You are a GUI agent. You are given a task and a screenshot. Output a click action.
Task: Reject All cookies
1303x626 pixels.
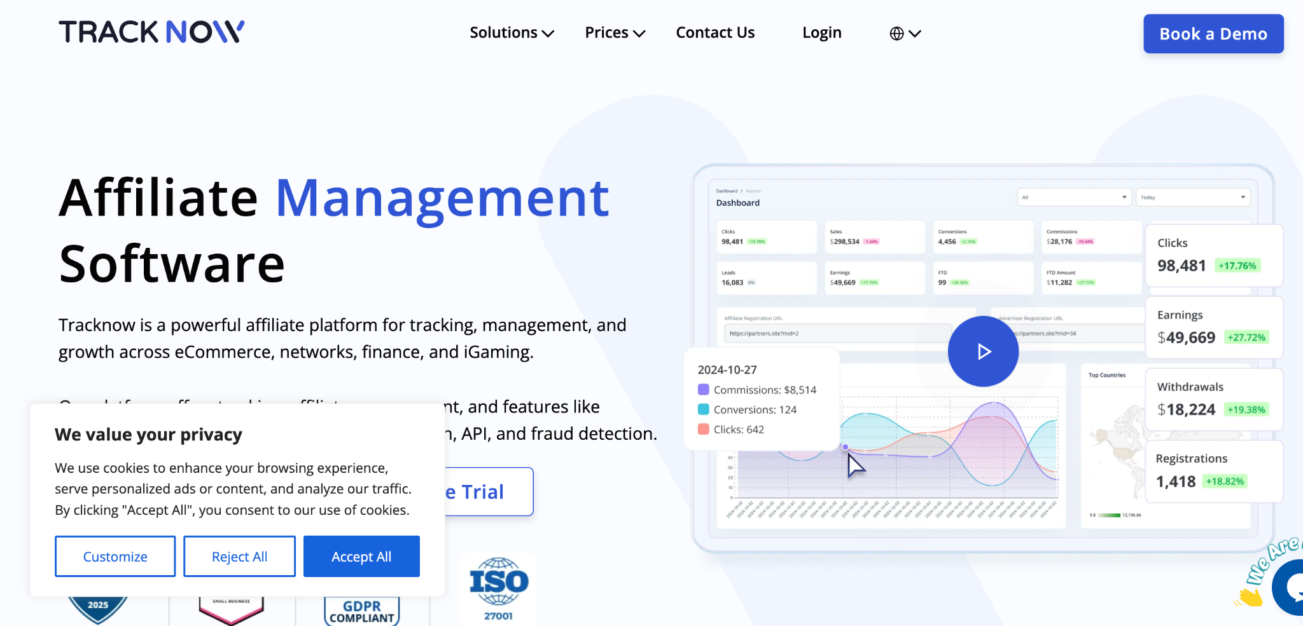pyautogui.click(x=239, y=557)
